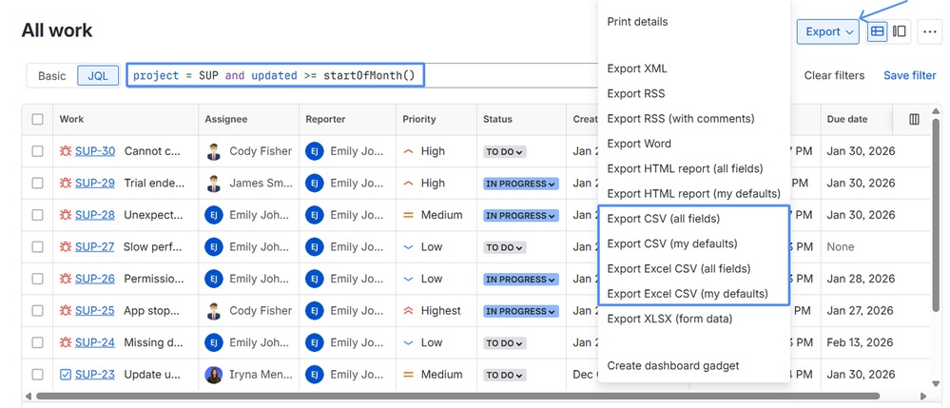
Task: Open TO DO status dropdown for SUP-24
Action: [x=505, y=343]
